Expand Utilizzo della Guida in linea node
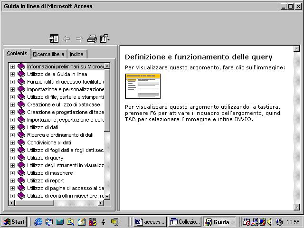304x228 pixels. (12, 74)
